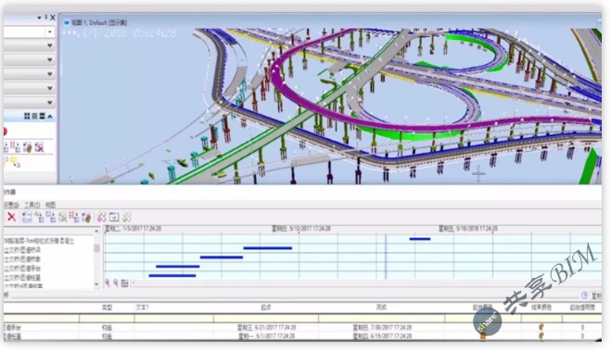Click the finish date cell 7/30/2017 17:24:28
The width and height of the screenshot is (611, 351).
(x=382, y=328)
